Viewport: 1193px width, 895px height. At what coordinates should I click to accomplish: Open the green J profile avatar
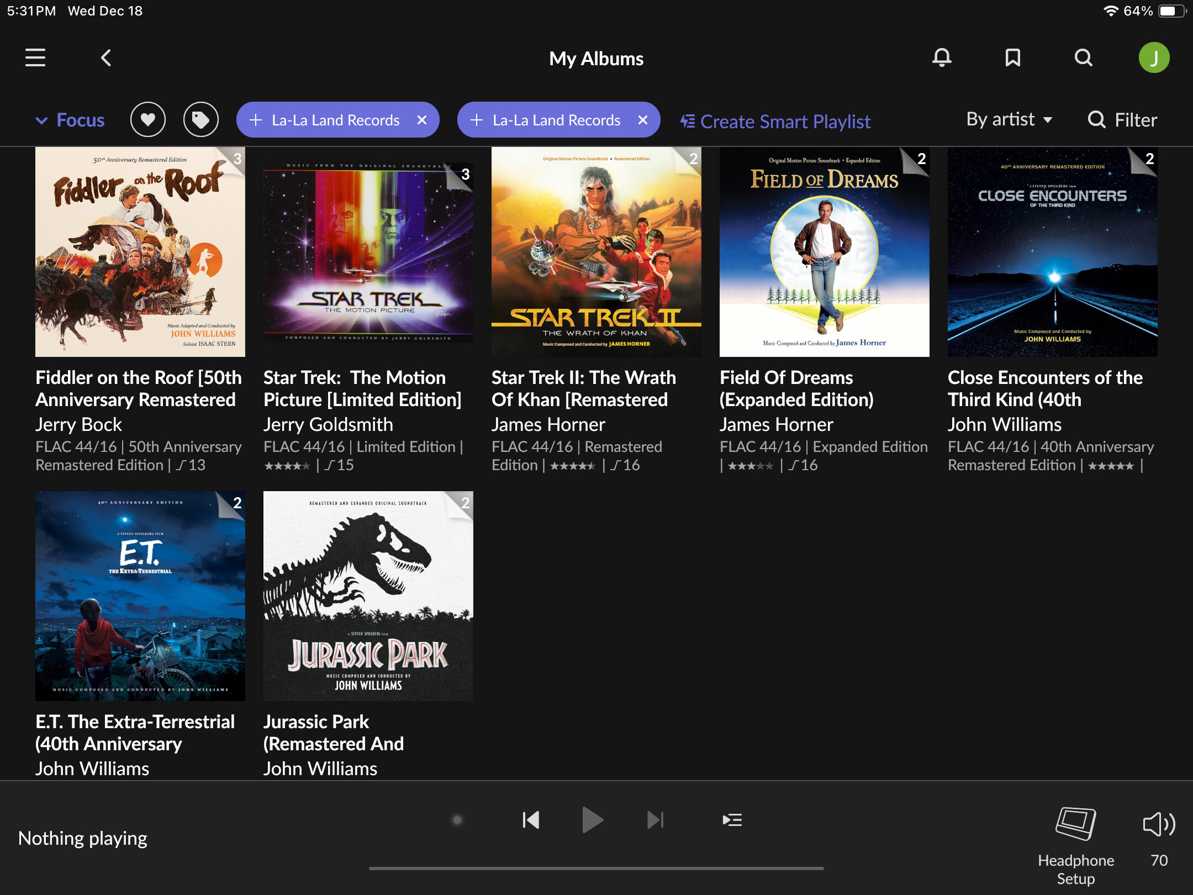point(1154,57)
